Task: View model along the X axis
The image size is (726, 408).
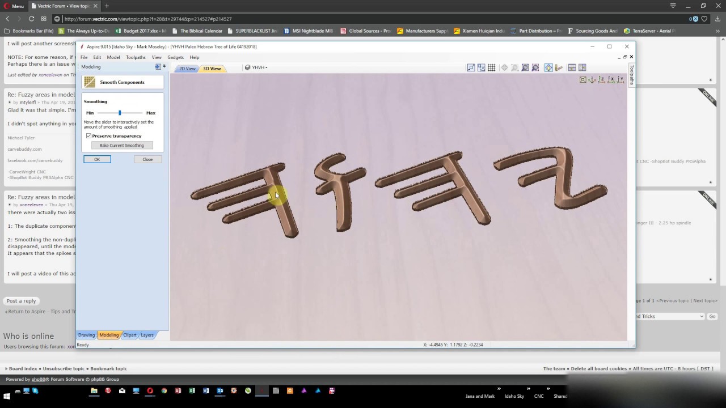Action: 611,79
